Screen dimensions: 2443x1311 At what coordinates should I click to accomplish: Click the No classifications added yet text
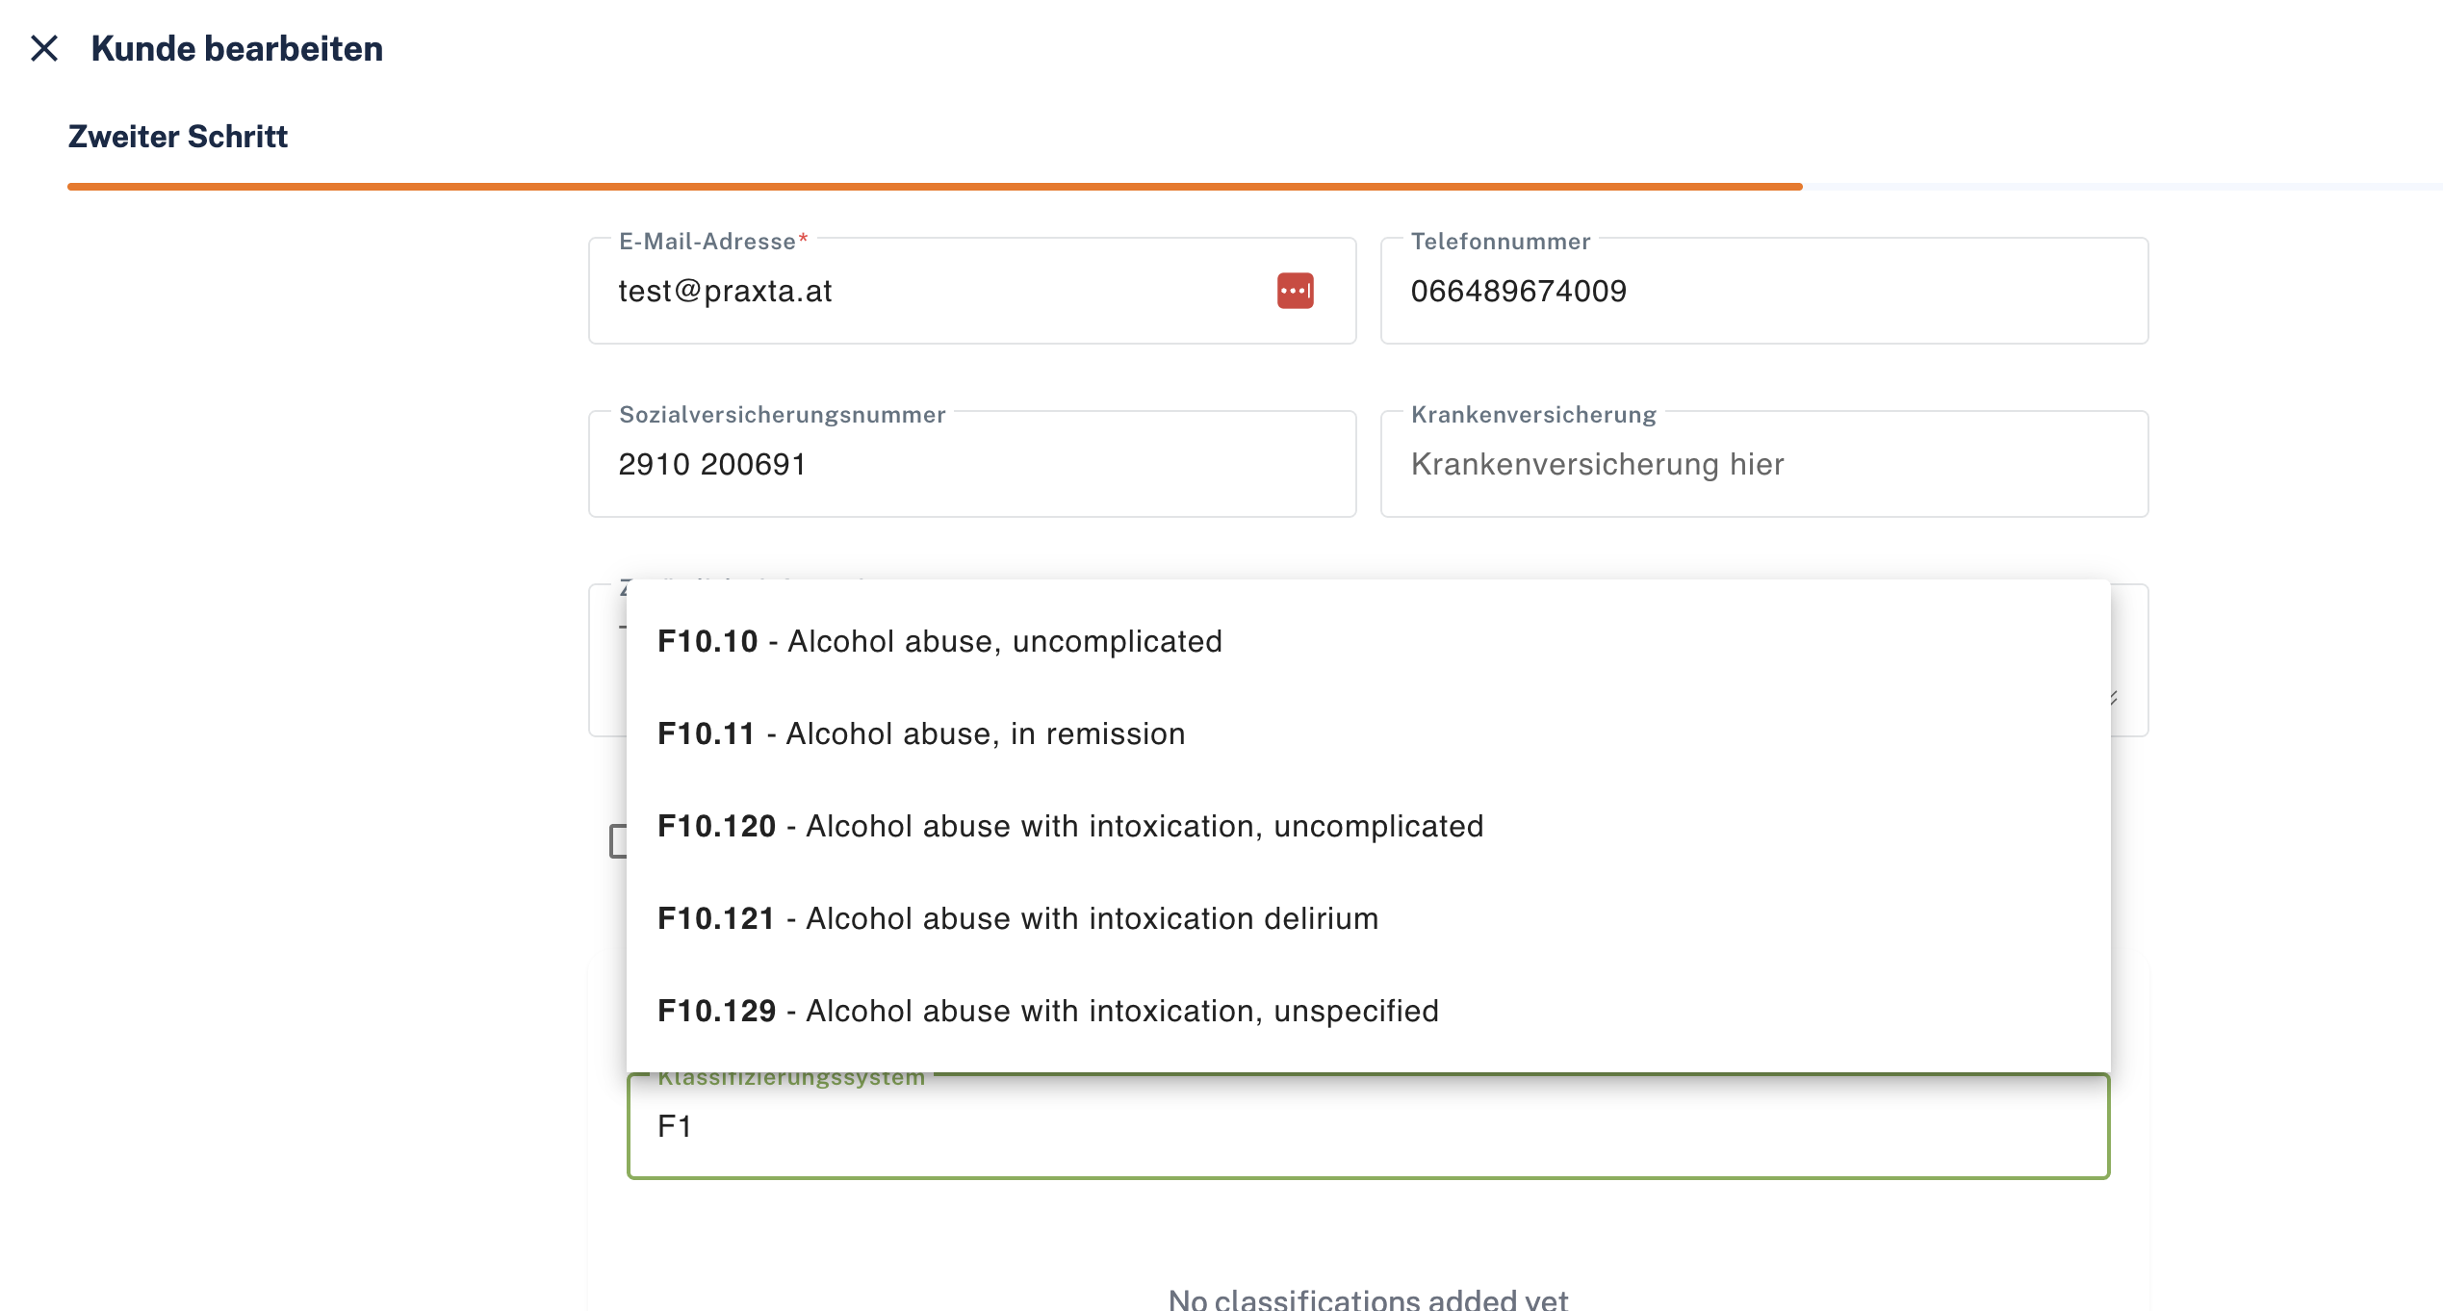click(x=1368, y=1299)
